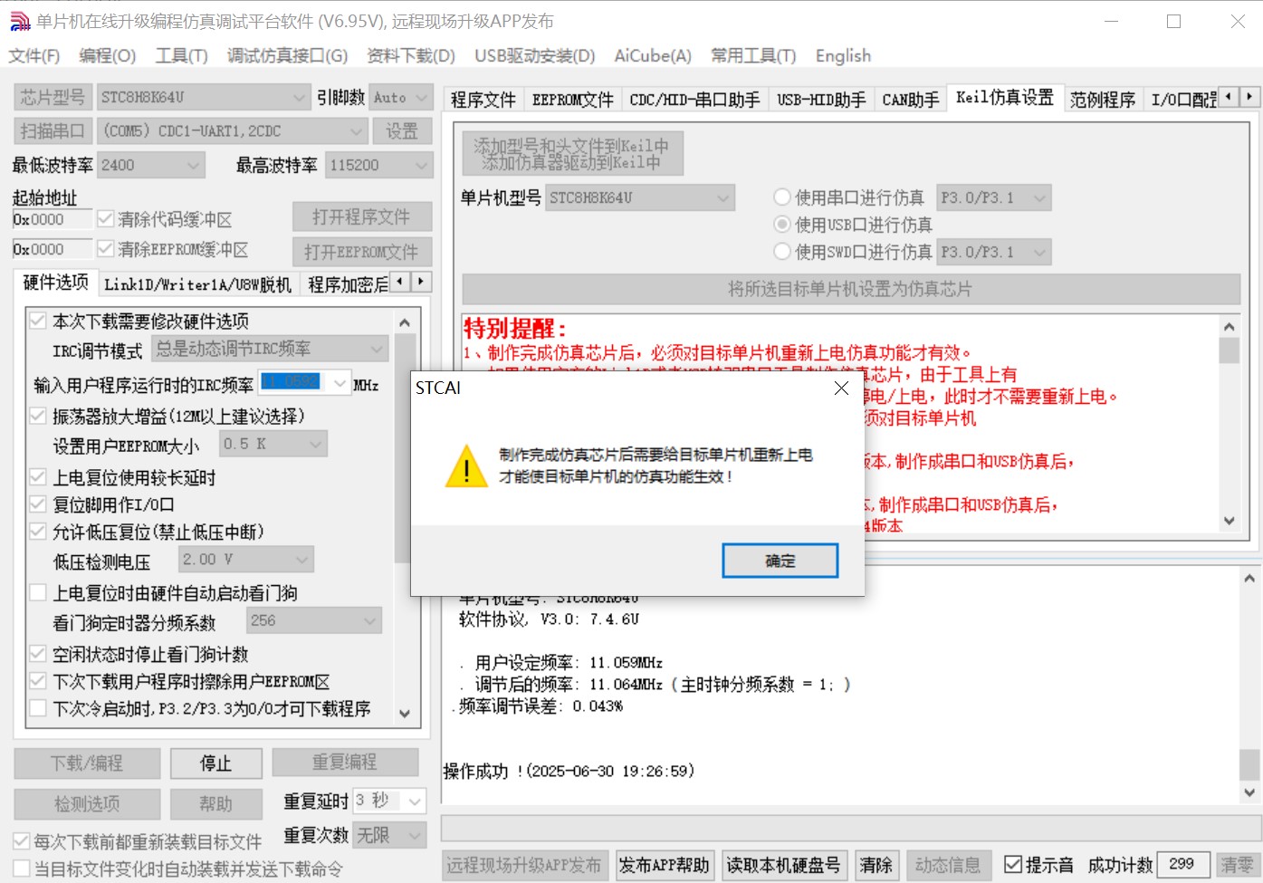
Task: Click the warning icon in STCAI dialog
Action: click(x=466, y=465)
